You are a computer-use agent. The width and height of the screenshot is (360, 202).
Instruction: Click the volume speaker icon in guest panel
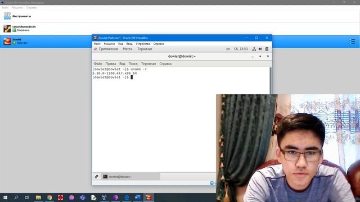coord(260,49)
